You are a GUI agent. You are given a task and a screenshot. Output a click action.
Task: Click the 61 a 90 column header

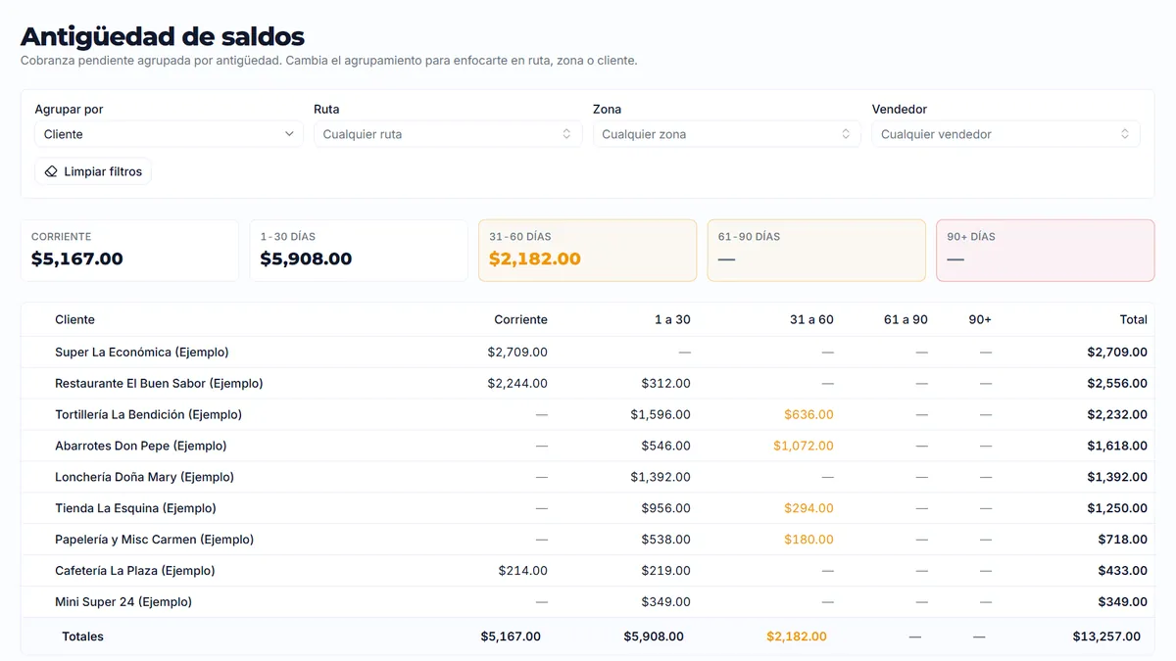(x=906, y=320)
